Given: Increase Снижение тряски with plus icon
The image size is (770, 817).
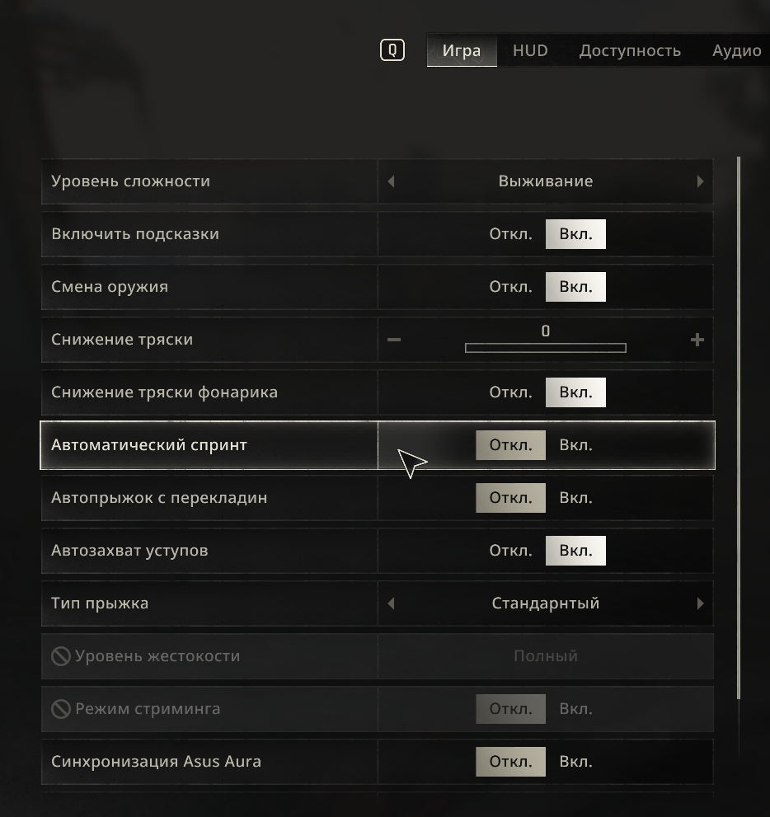Looking at the screenshot, I should (697, 340).
